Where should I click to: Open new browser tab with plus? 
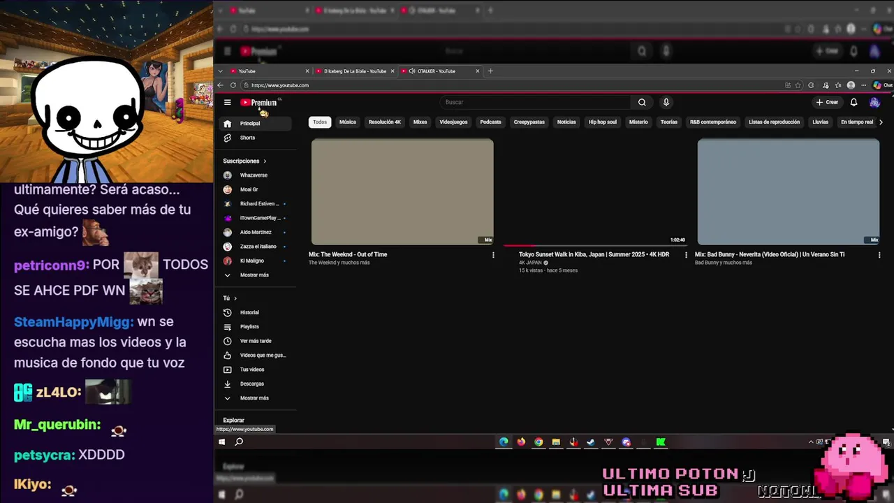(x=490, y=71)
